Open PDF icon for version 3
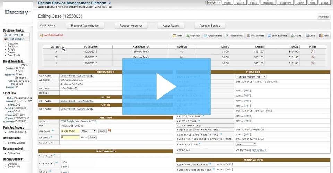Image resolution: width=333 pixels, height=173 pixels. tap(313, 51)
